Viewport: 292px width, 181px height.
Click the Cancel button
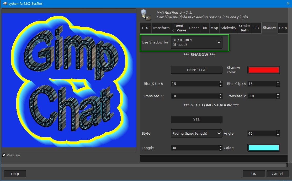coord(277,174)
